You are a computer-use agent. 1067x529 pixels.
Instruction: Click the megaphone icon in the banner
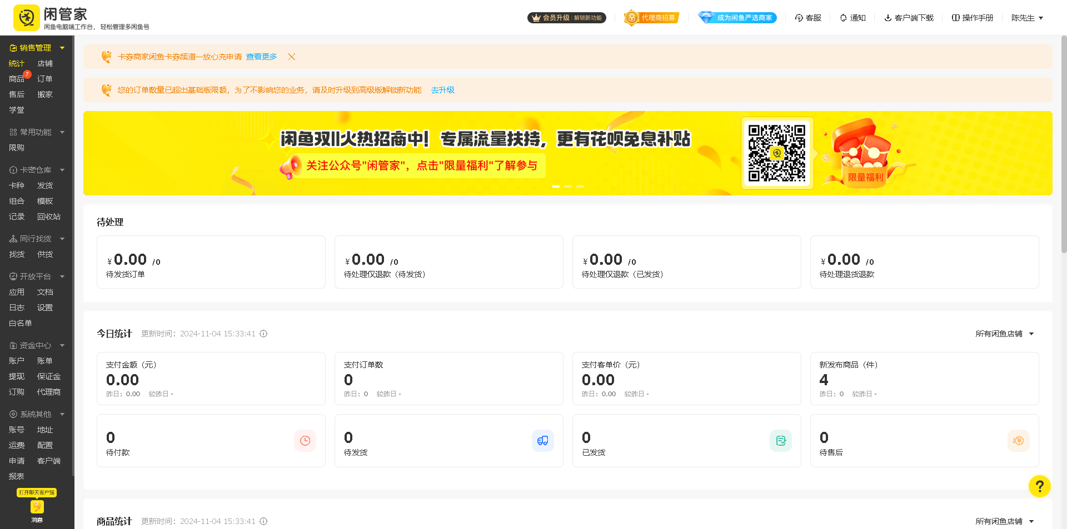point(290,167)
